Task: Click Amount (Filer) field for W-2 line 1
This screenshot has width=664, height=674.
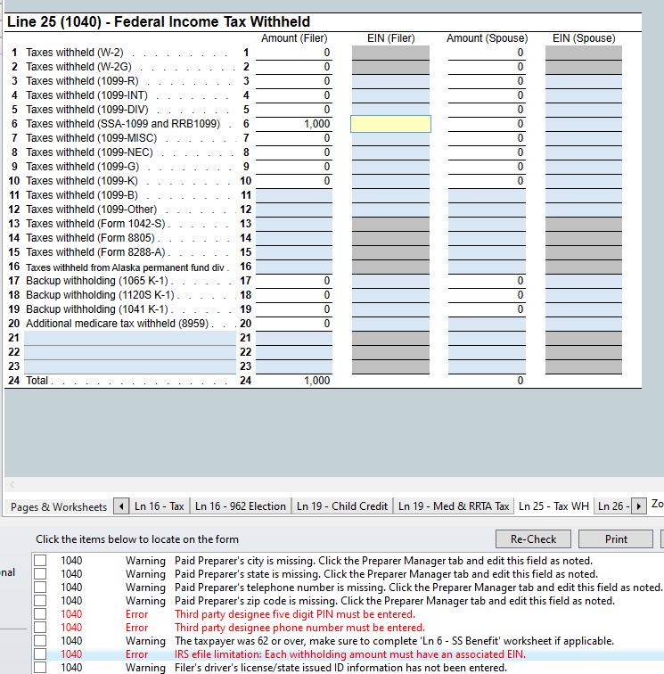Action: [294, 53]
